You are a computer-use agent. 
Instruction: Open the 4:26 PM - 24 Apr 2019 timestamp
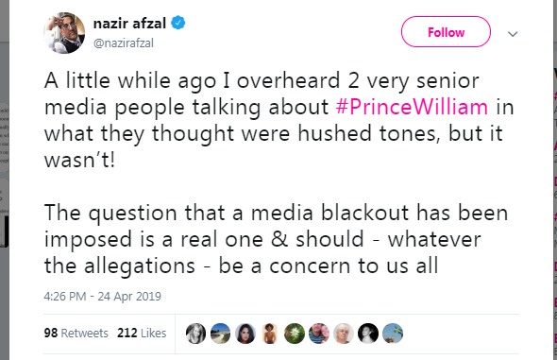pos(102,296)
